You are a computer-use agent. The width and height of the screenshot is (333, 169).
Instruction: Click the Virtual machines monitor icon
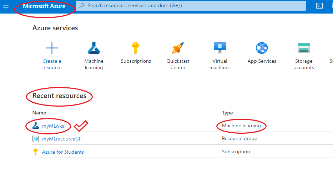click(x=220, y=47)
